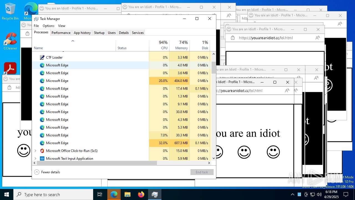Click the 5.3 MB memory cell
The height and width of the screenshot is (200, 355).
click(x=179, y=127)
